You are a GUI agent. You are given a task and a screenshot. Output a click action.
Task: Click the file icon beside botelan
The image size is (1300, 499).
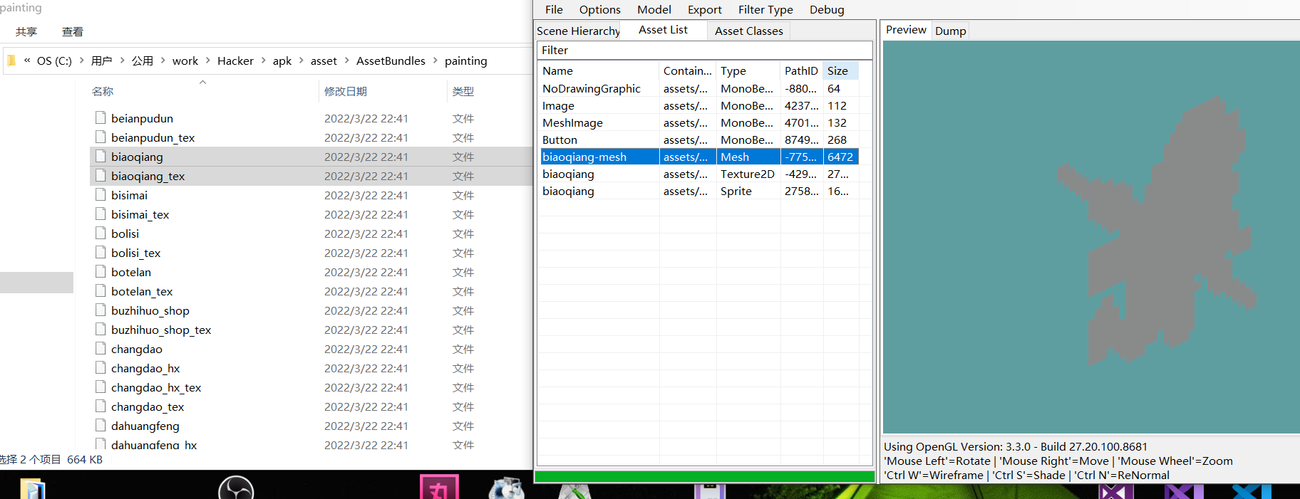point(100,271)
